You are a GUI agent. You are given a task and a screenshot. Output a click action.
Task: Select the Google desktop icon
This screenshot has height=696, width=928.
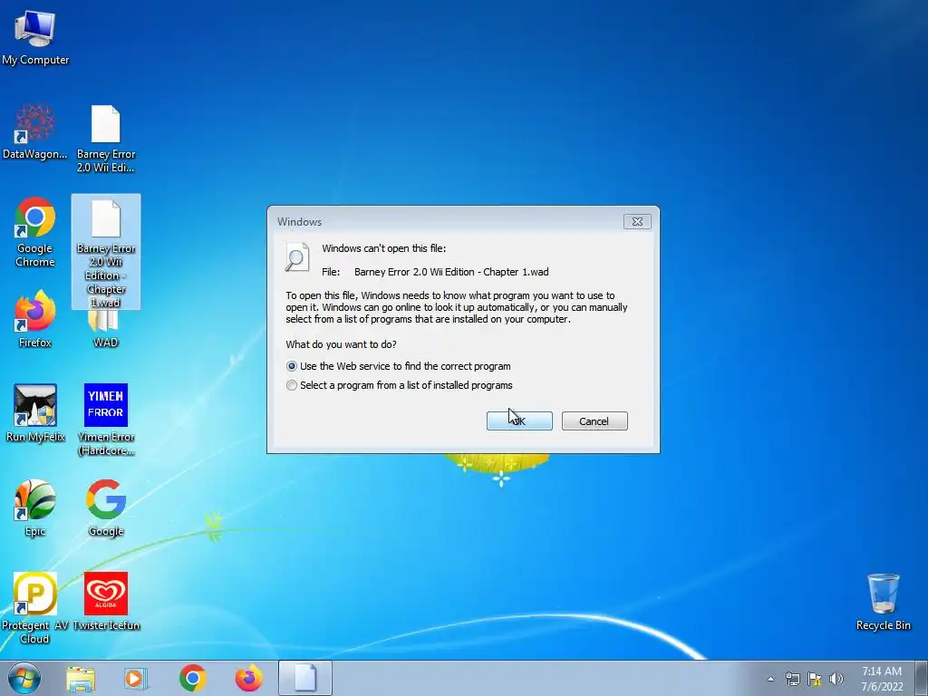(106, 507)
